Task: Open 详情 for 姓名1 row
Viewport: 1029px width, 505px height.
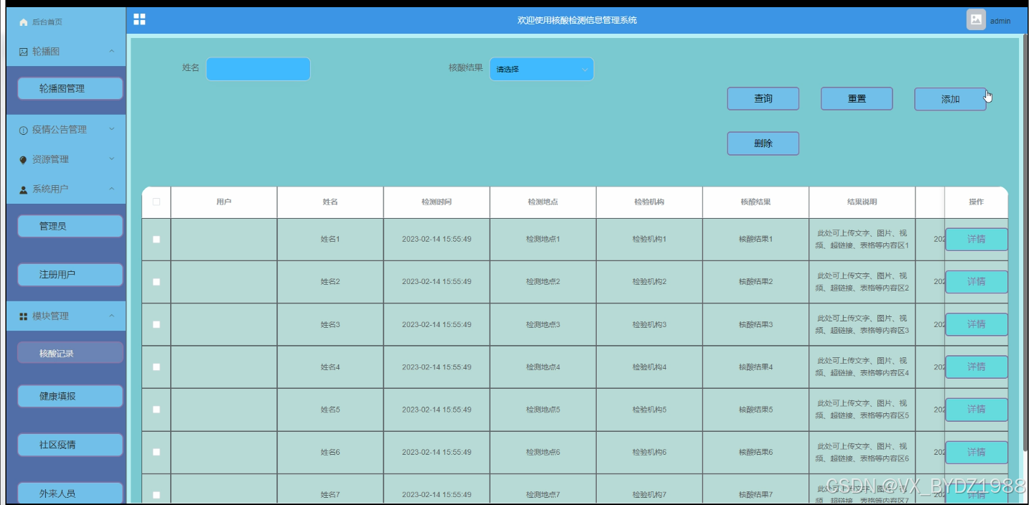Action: [977, 240]
